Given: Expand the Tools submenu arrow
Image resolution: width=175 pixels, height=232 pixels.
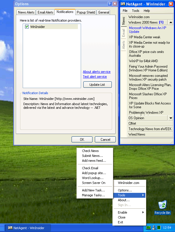Looking at the screenshot, I should click(143, 195).
